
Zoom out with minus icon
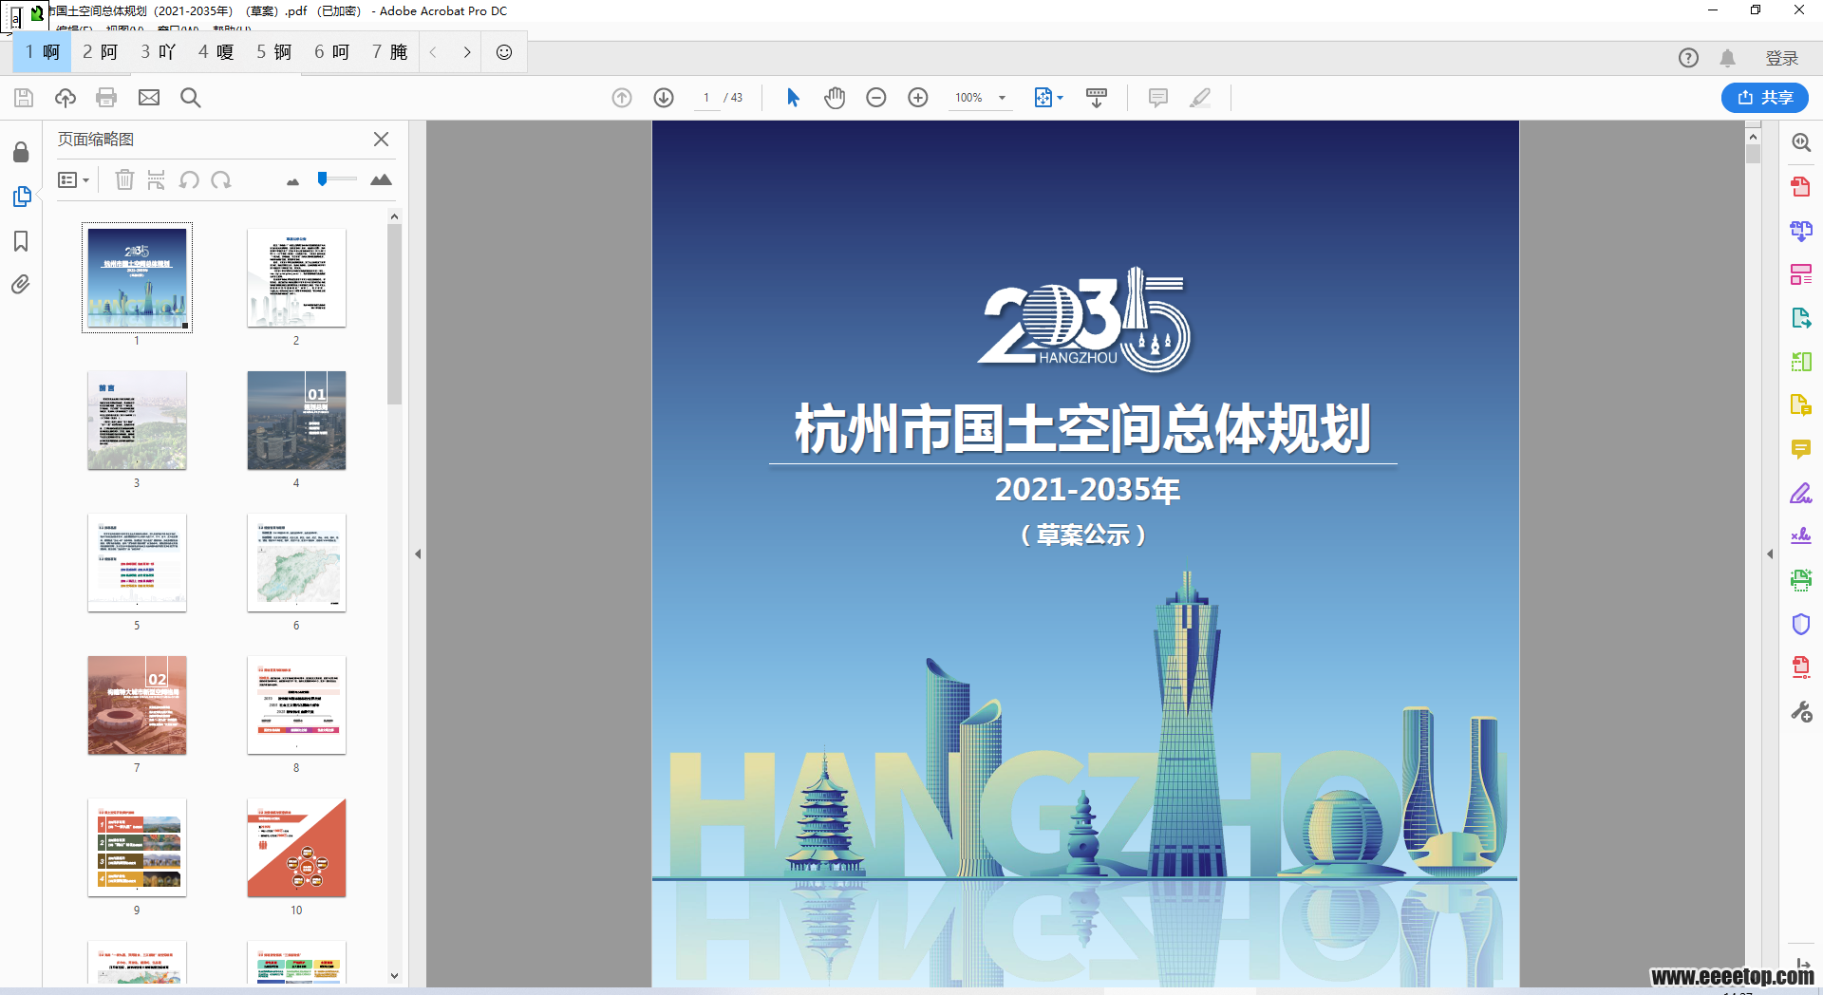[876, 98]
